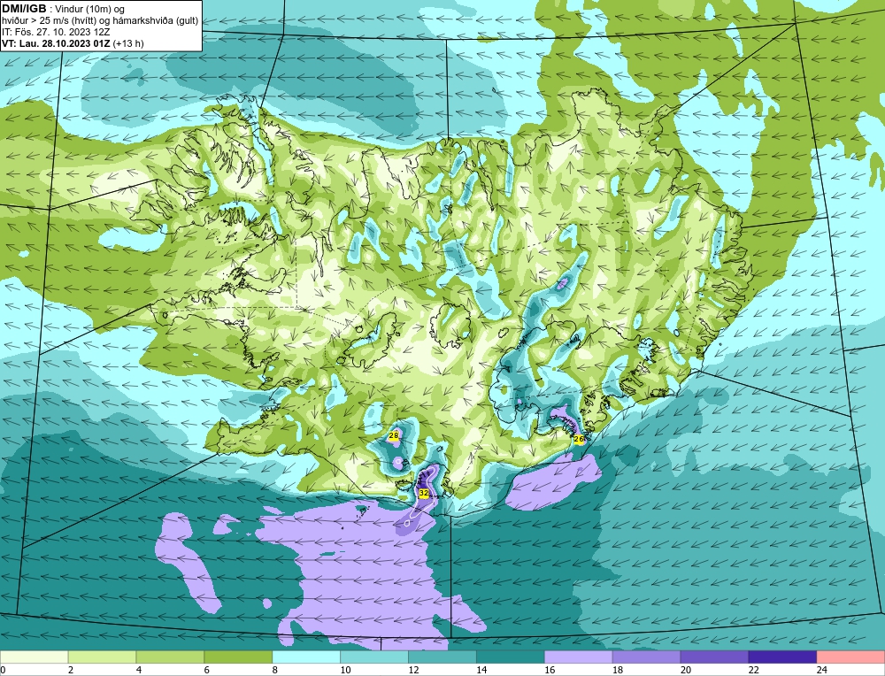Viewport: 885px width, 676px height.
Task: Click the 16–18 m/s lavender legend swatch
Action: click(x=579, y=657)
